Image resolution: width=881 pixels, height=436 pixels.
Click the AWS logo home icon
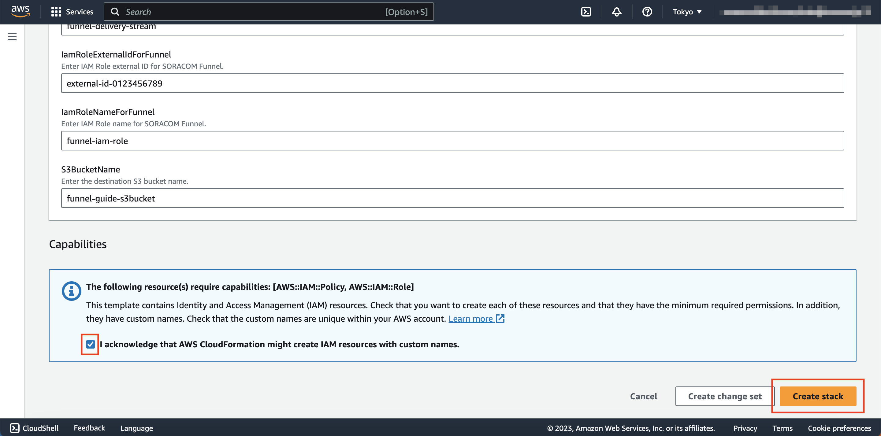[20, 11]
